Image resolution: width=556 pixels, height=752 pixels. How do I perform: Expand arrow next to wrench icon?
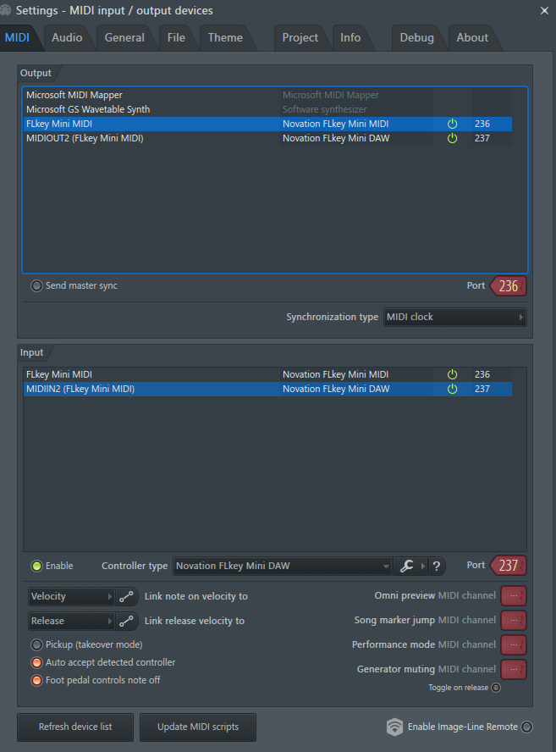423,566
